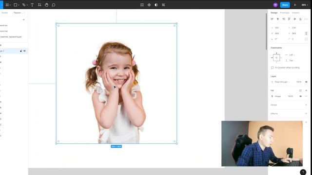Open the pages dropdown in the left panel
Image resolution: width=312 pixels, height=175 pixels.
click(x=19, y=13)
